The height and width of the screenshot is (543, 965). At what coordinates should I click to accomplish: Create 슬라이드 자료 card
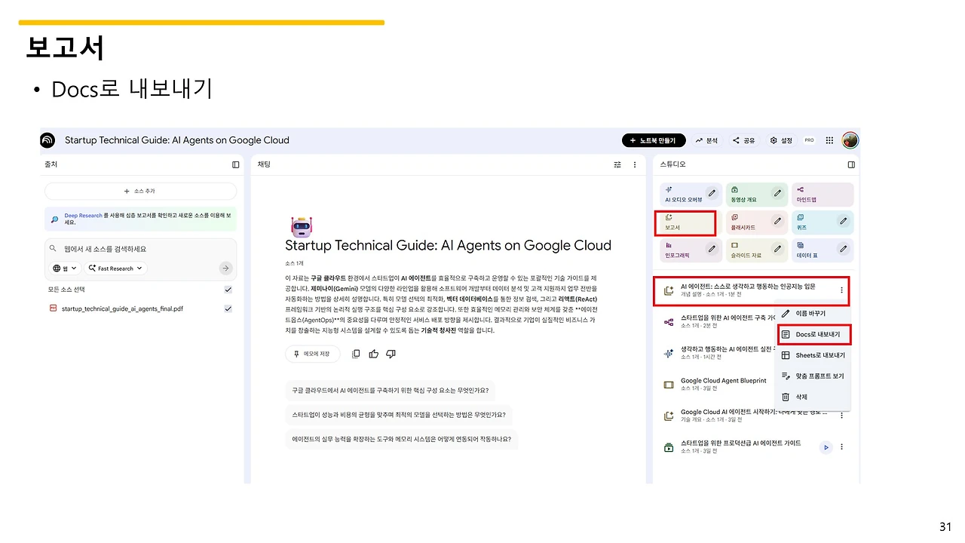pos(756,250)
